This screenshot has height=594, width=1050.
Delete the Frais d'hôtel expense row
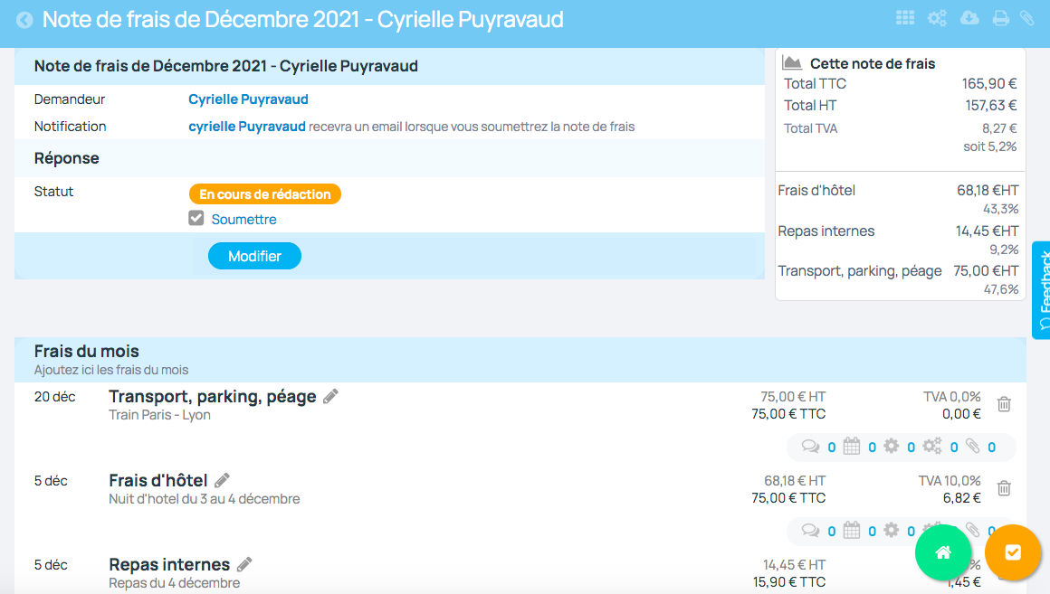[x=1004, y=488]
